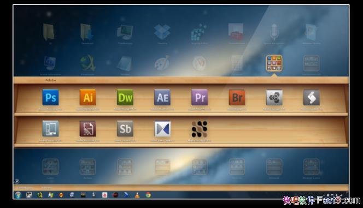Image resolution: width=363 pixels, height=208 pixels.
Task: Open the wood-colored folder group in bottom row
Action: pyautogui.click(x=162, y=167)
